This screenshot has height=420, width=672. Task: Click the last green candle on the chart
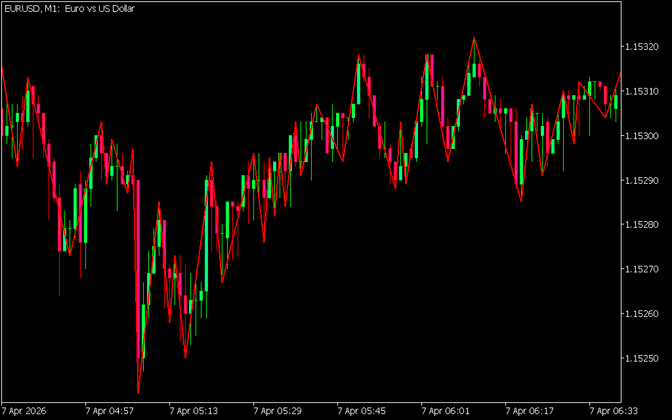pyautogui.click(x=616, y=102)
